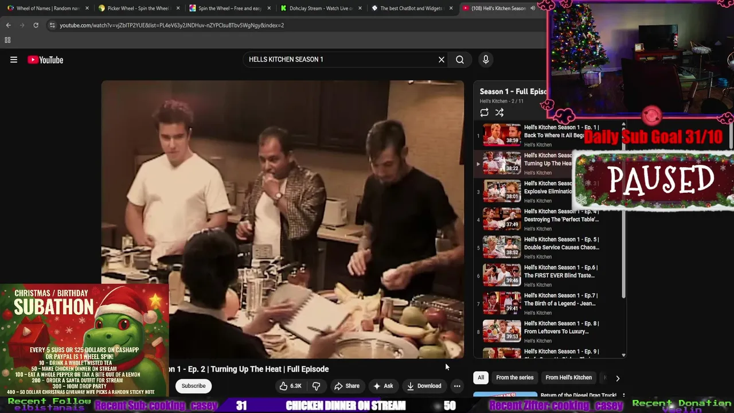Dislike the video with the thumbs-down icon
Image resolution: width=734 pixels, height=413 pixels.
click(316, 386)
